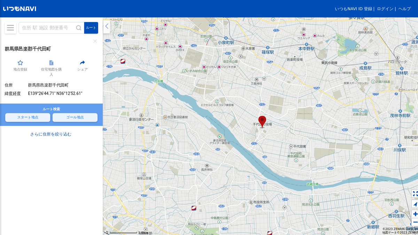
Task: Open いつもNAVI ID 登録 link
Action: [354, 9]
